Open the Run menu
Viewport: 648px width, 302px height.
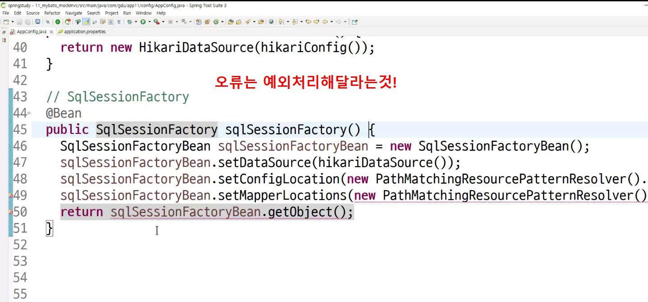127,13
